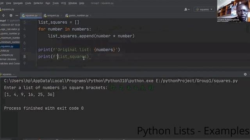The image size is (250, 140).
Task: Open maximum_number file in project tree
Action: (x=10, y=38)
